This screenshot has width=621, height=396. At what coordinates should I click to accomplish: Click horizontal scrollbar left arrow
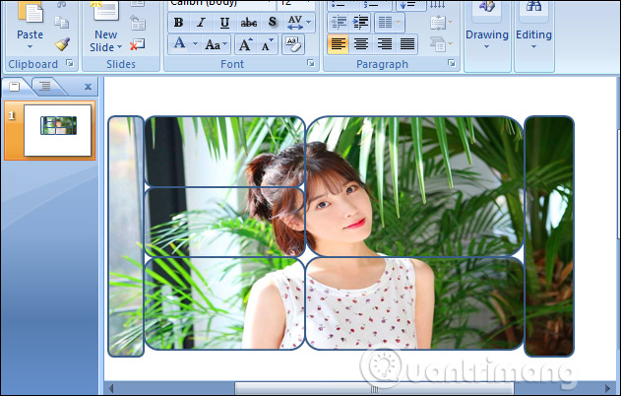tap(111, 388)
